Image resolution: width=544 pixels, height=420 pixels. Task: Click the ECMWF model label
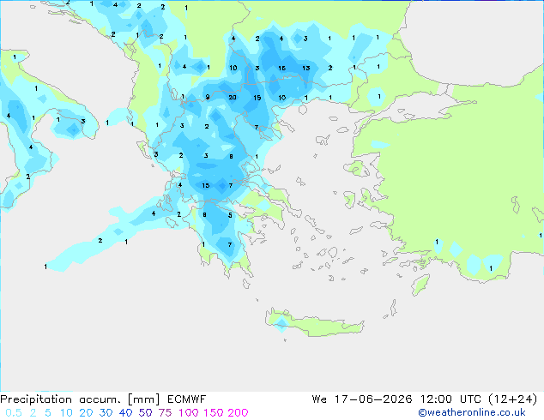click(187, 399)
